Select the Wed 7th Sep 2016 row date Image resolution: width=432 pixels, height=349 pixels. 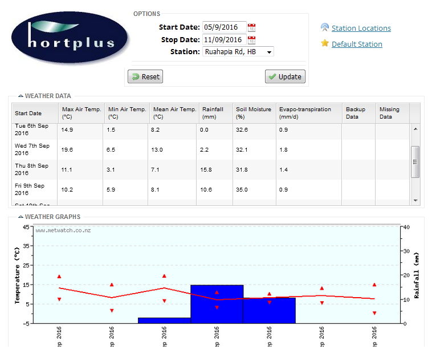pyautogui.click(x=32, y=149)
